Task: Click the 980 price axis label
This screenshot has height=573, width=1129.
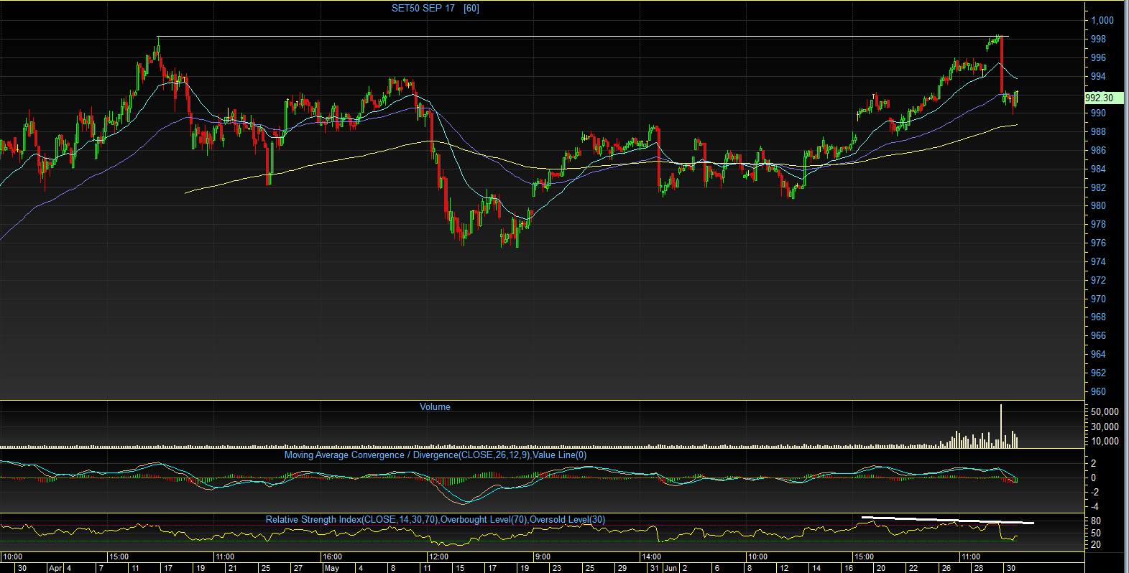Action: pyautogui.click(x=1098, y=205)
